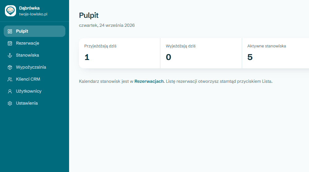This screenshot has width=309, height=172.
Task: Open the Pulpit menu item
Action: 35,31
